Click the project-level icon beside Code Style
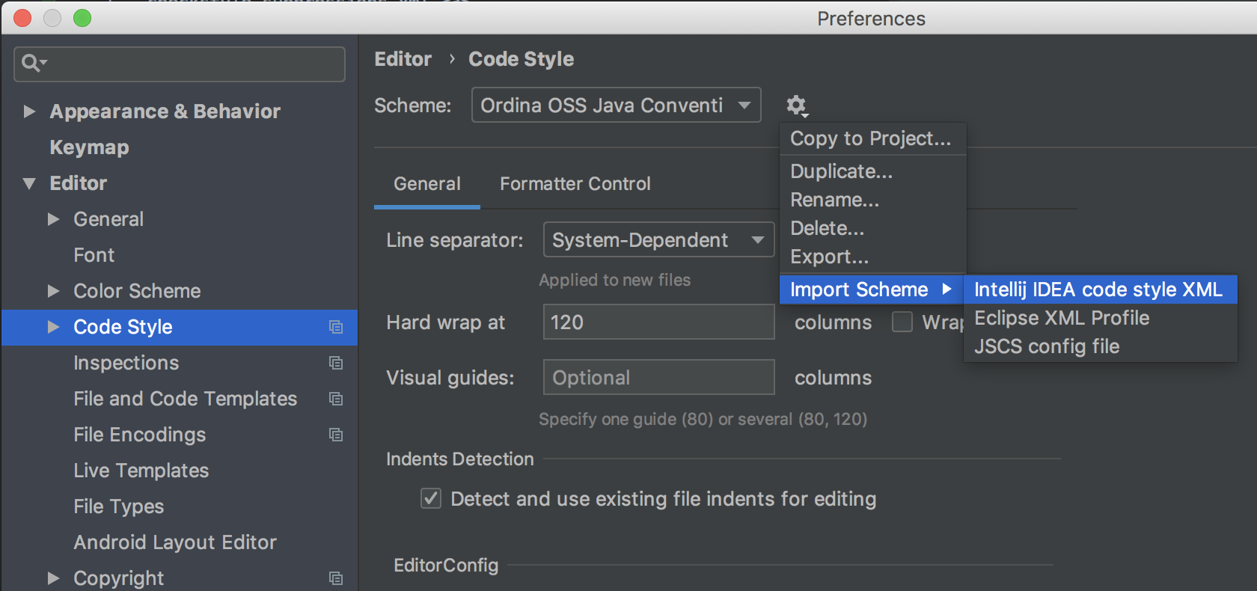1257x591 pixels. tap(336, 327)
